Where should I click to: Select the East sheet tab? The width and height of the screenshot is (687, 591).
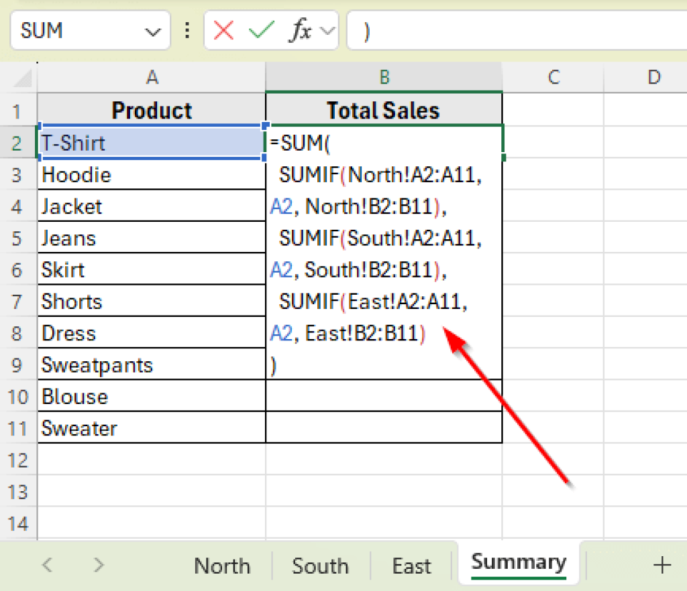[x=411, y=566]
